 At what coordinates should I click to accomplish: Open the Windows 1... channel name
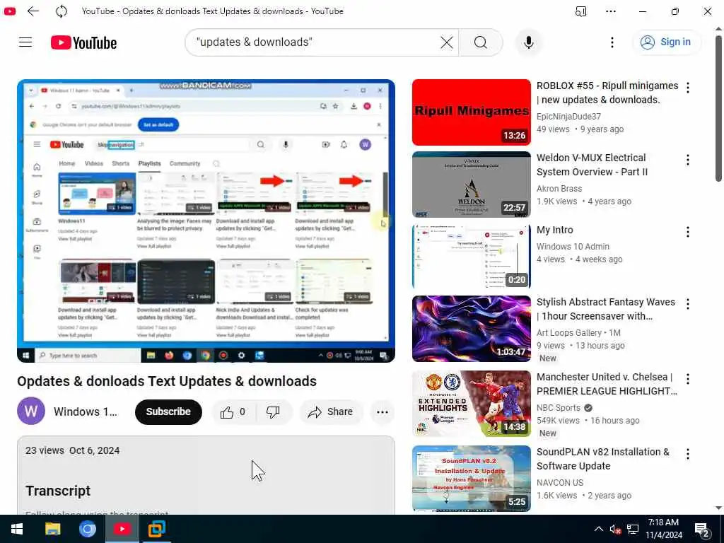(x=86, y=411)
